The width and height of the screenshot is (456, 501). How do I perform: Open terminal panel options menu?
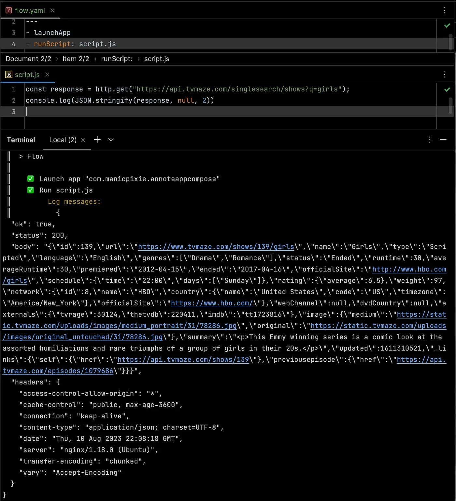pyautogui.click(x=430, y=140)
